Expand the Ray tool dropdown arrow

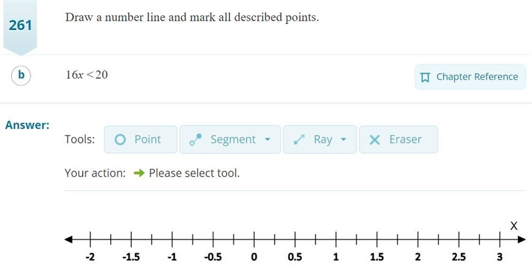pos(343,140)
